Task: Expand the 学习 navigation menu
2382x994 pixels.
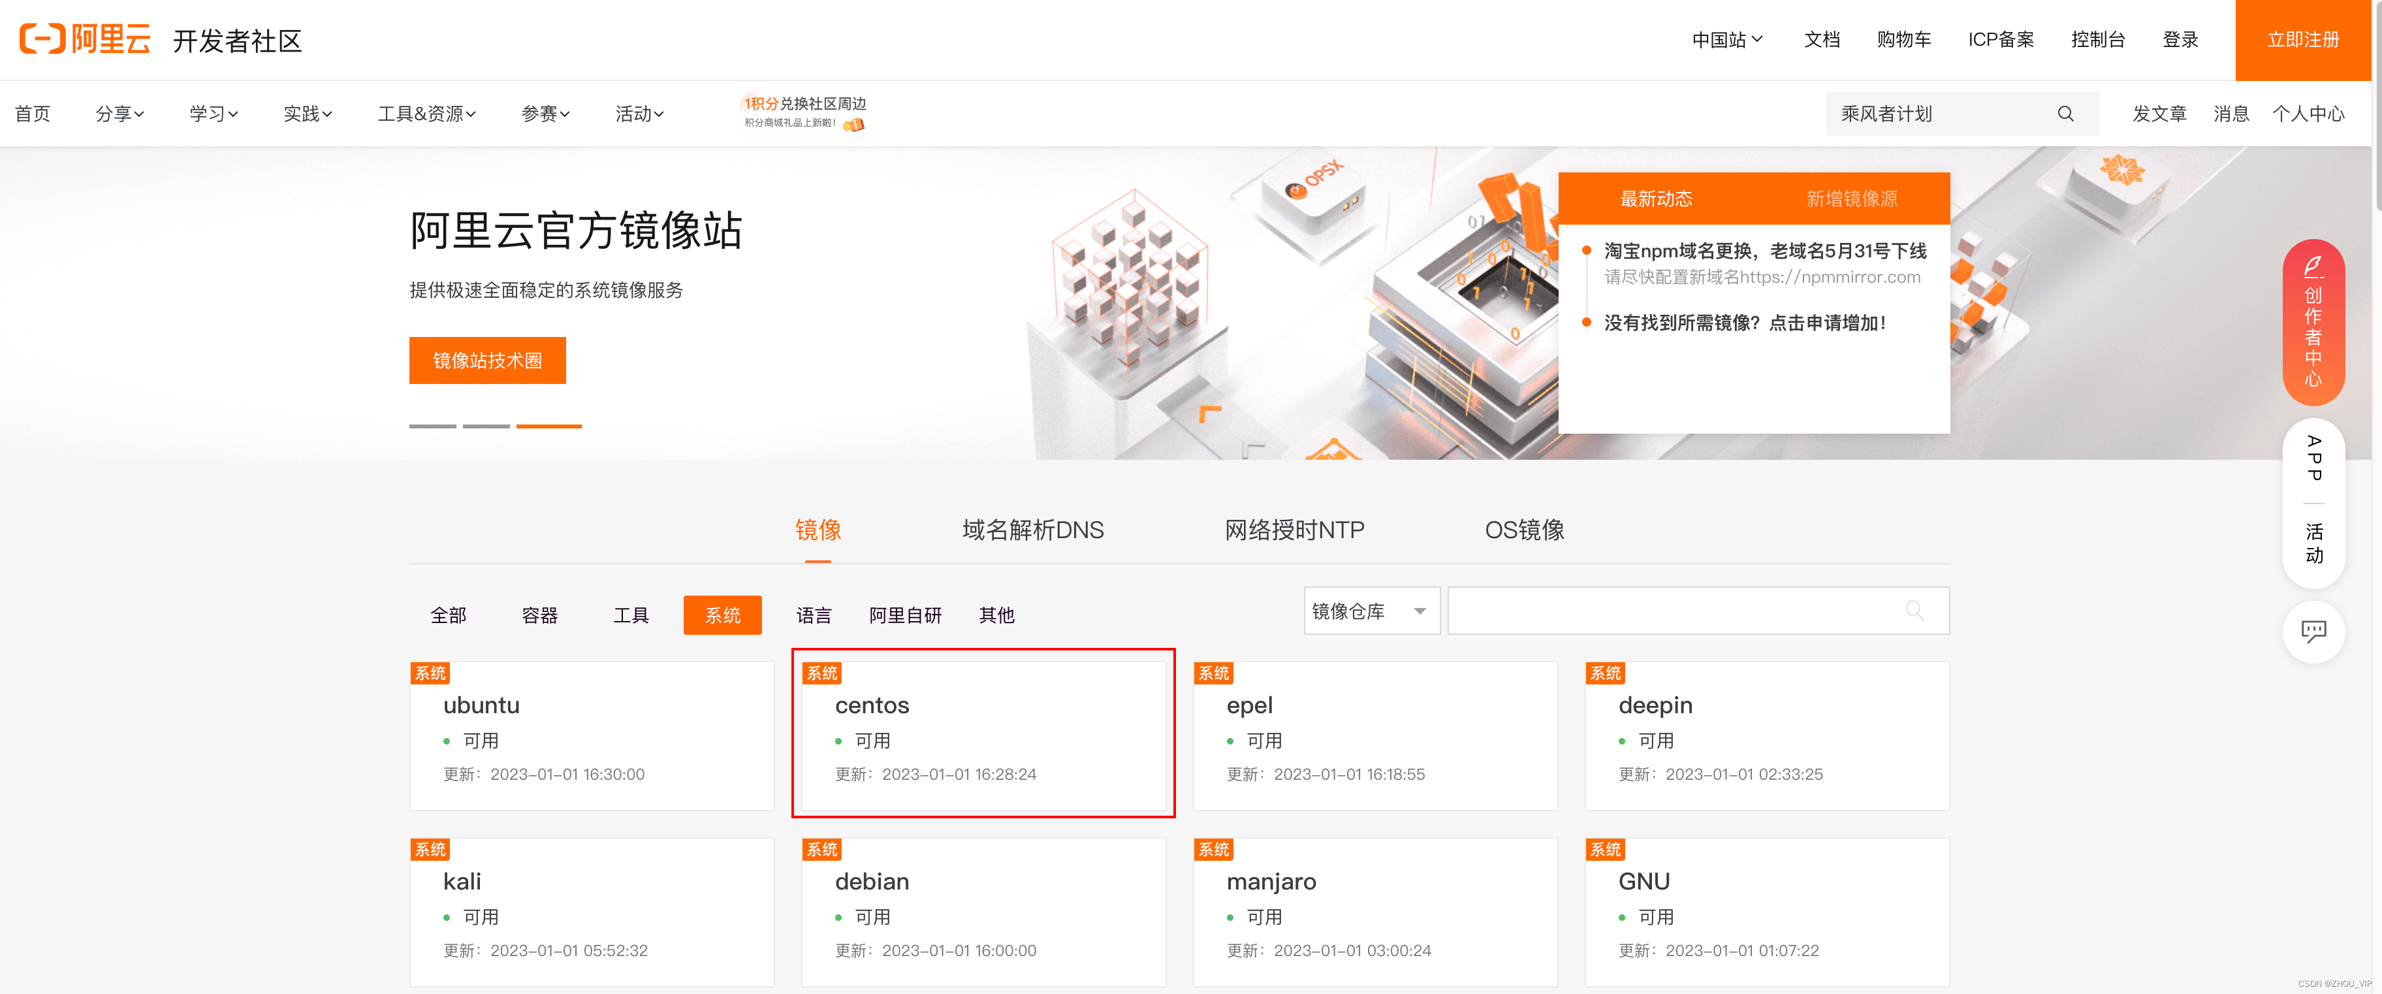Action: coord(214,114)
